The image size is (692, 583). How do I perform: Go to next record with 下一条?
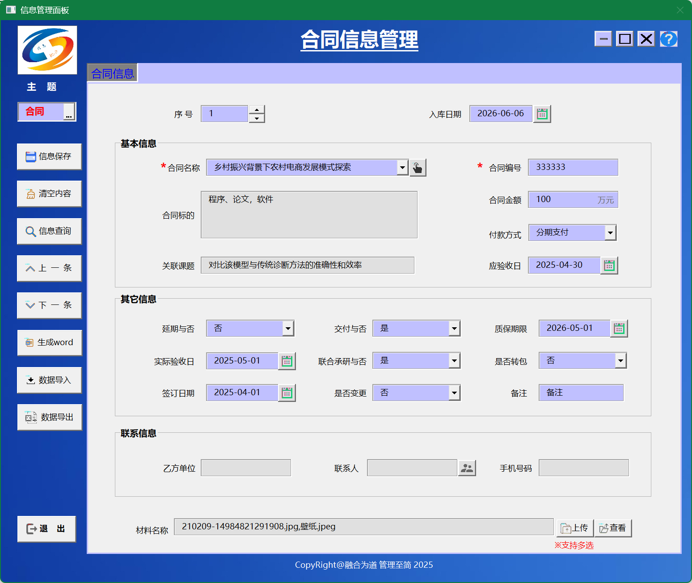click(49, 305)
